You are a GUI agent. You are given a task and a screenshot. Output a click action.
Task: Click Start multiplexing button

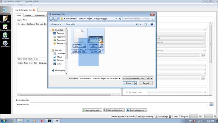(x=113, y=110)
